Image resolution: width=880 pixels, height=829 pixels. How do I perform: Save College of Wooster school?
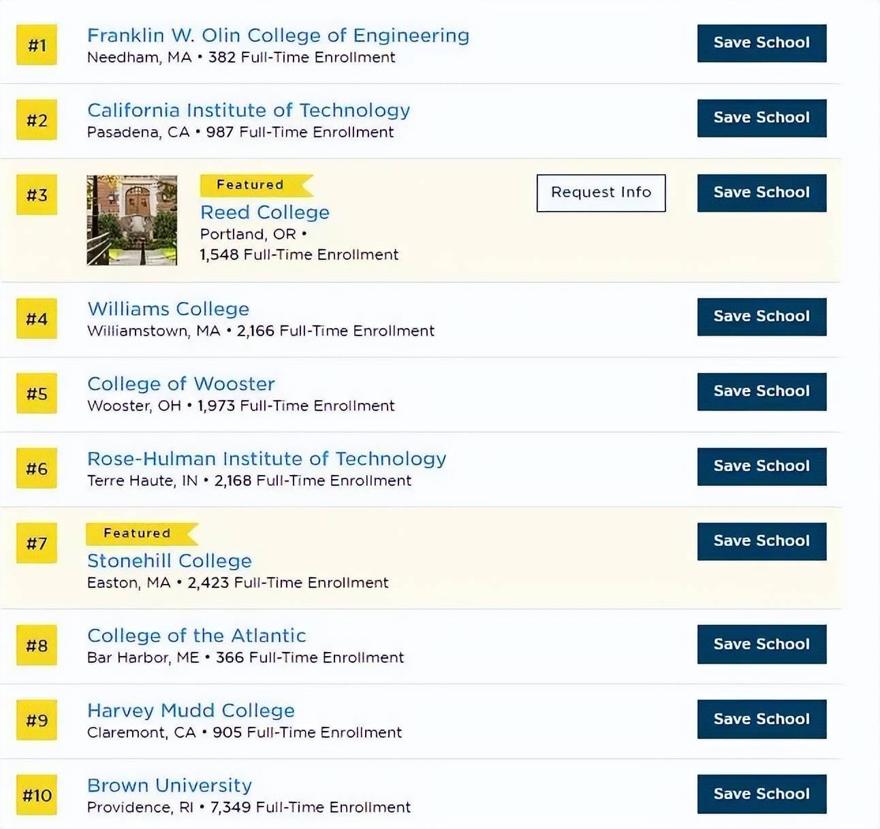tap(761, 391)
